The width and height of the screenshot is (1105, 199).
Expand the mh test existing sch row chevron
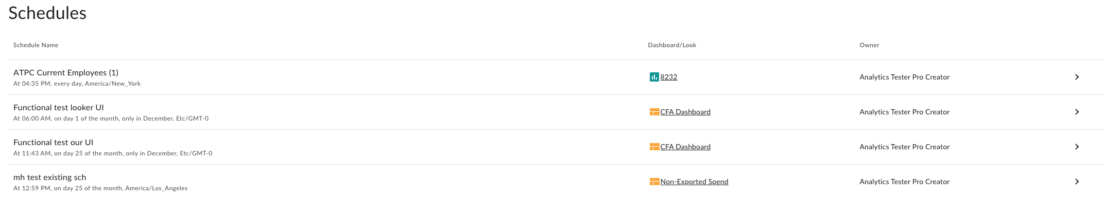1077,182
